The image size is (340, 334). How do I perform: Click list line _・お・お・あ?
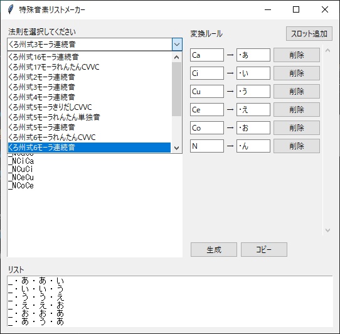36,314
